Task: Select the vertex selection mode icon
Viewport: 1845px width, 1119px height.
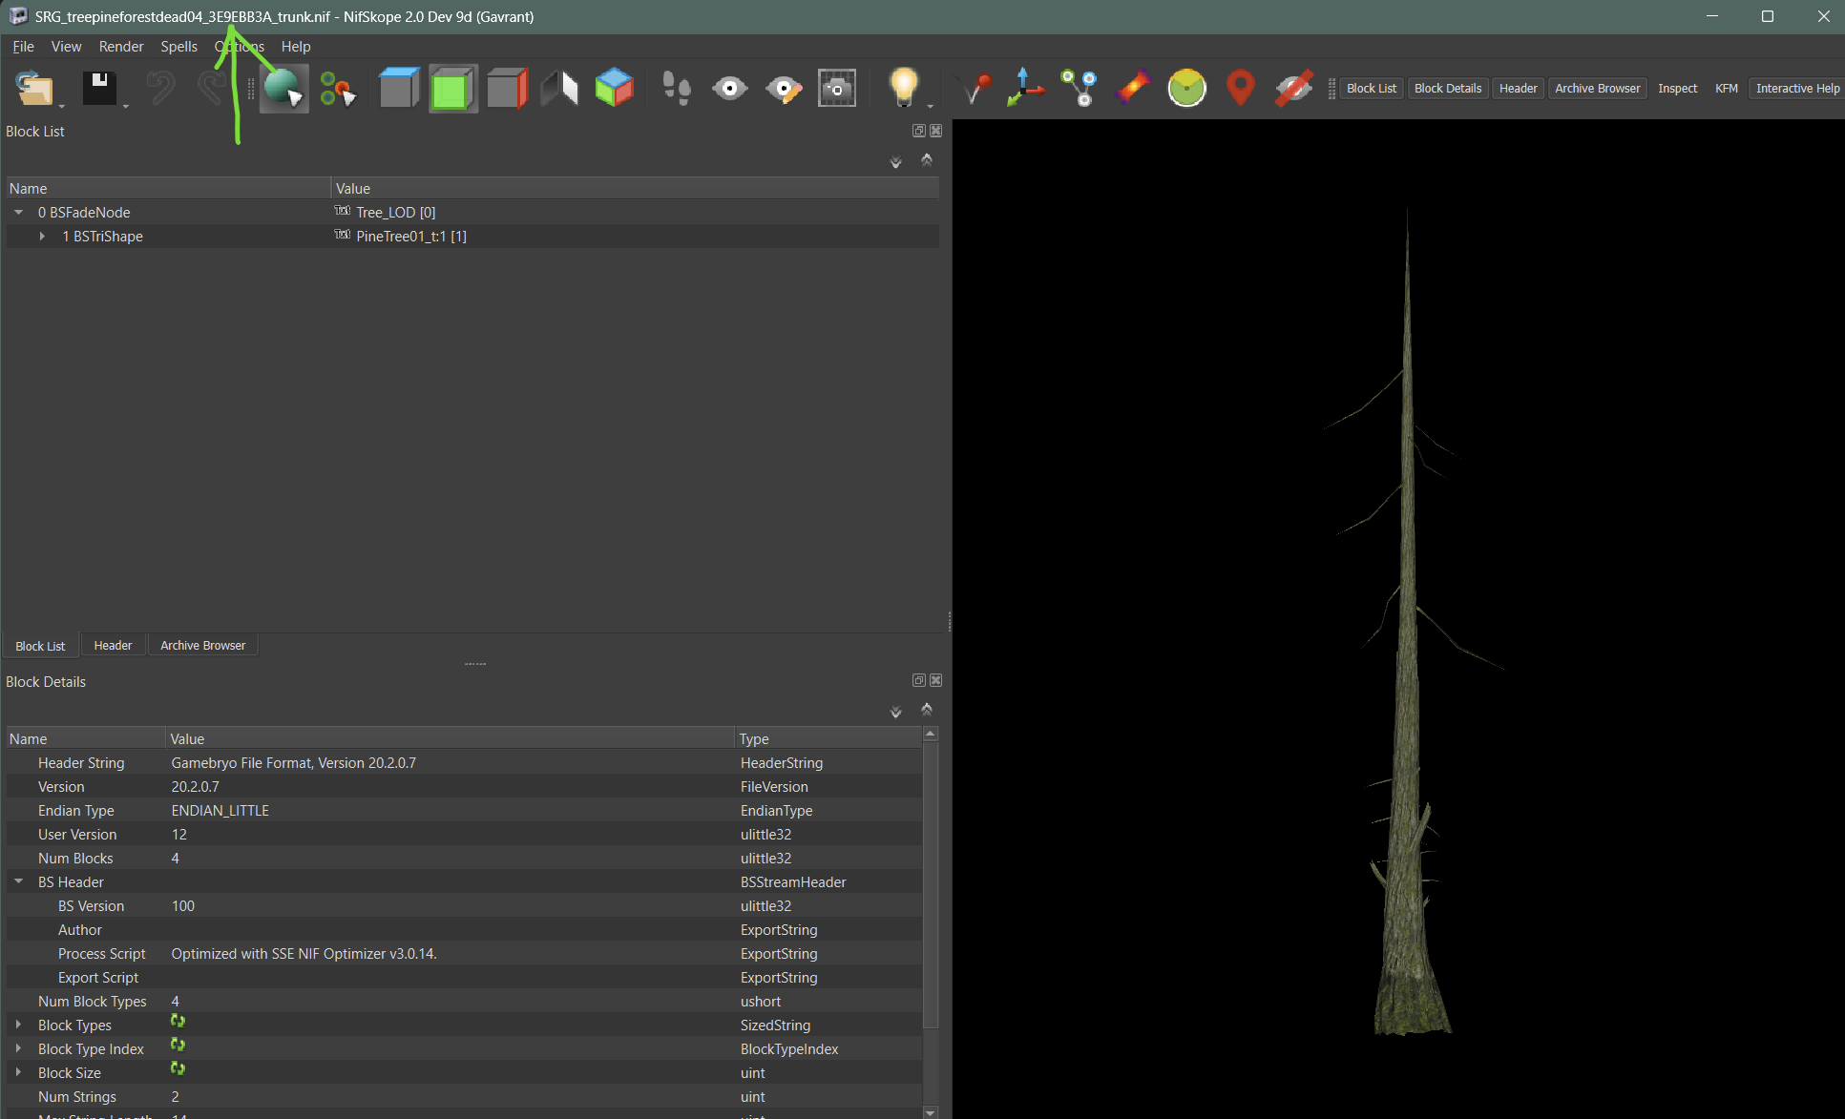Action: [337, 89]
